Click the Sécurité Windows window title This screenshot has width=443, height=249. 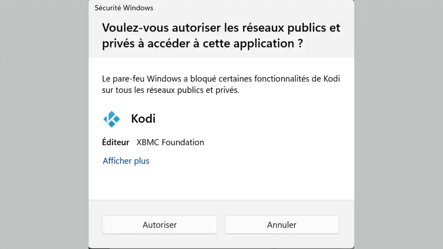124,8
